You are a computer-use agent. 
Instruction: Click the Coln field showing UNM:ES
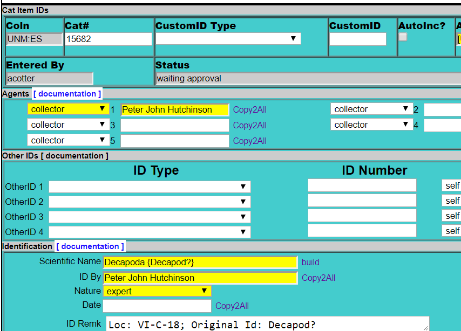coord(35,39)
